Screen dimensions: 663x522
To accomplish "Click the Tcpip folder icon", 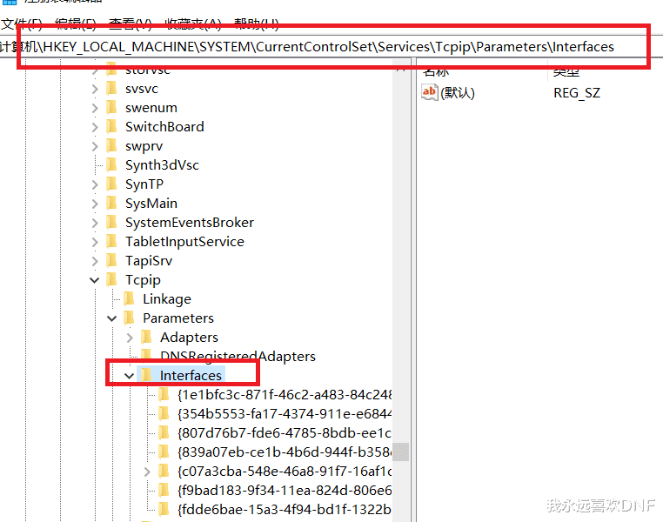I will click(x=112, y=280).
